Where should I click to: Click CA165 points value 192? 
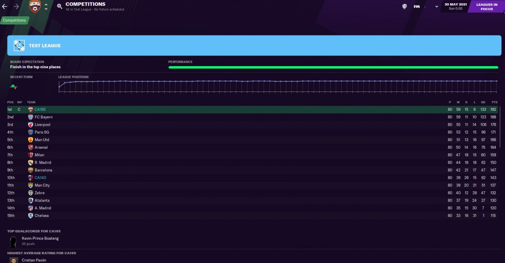(493, 110)
